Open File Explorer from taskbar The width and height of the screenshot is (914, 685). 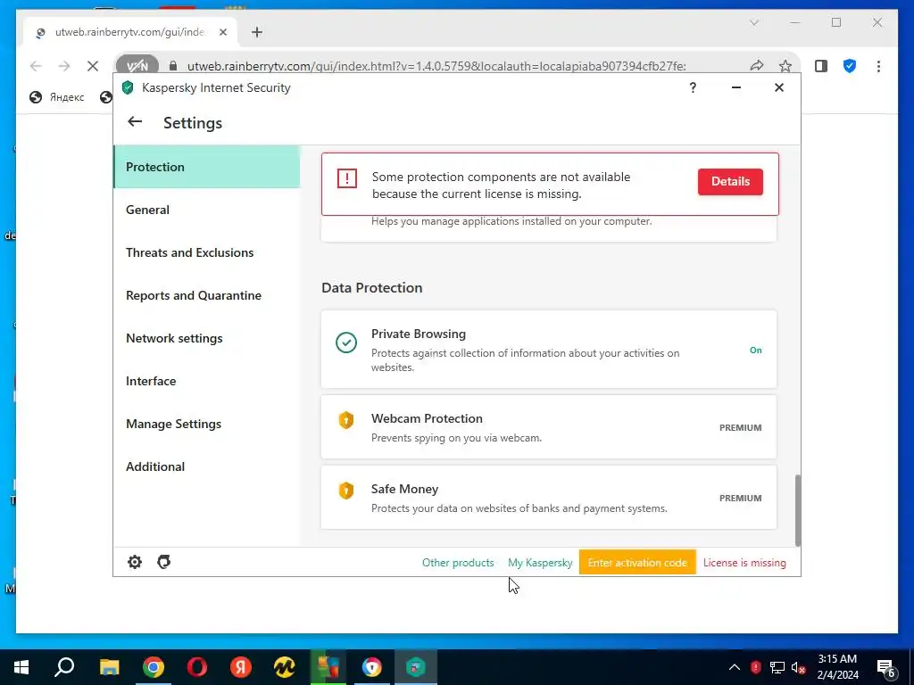[x=109, y=667]
